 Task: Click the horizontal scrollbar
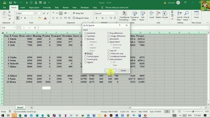click(166, 108)
